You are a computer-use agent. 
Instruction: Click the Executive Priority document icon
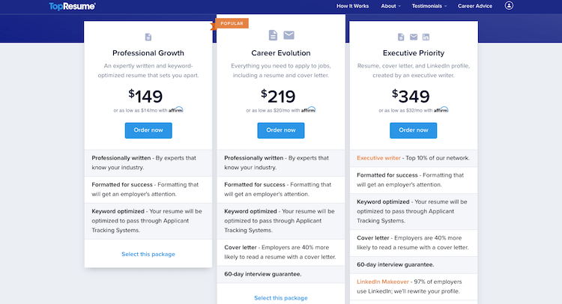click(401, 37)
